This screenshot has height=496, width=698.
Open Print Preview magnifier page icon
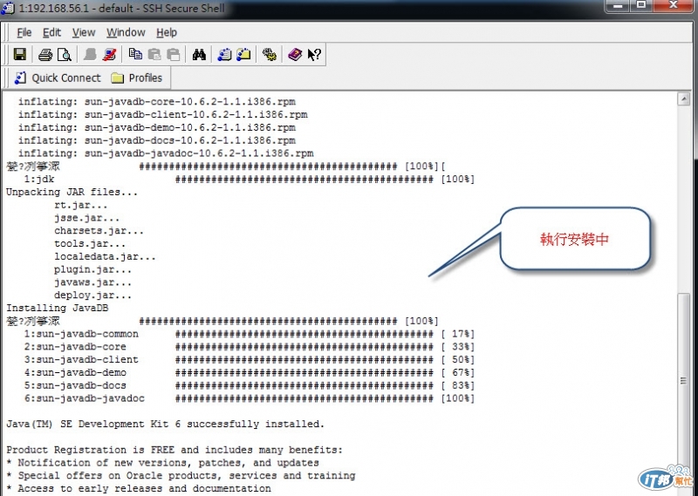[x=65, y=54]
